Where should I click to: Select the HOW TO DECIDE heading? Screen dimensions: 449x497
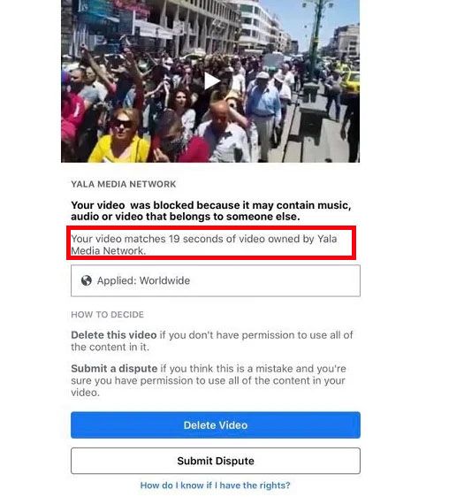pos(108,315)
